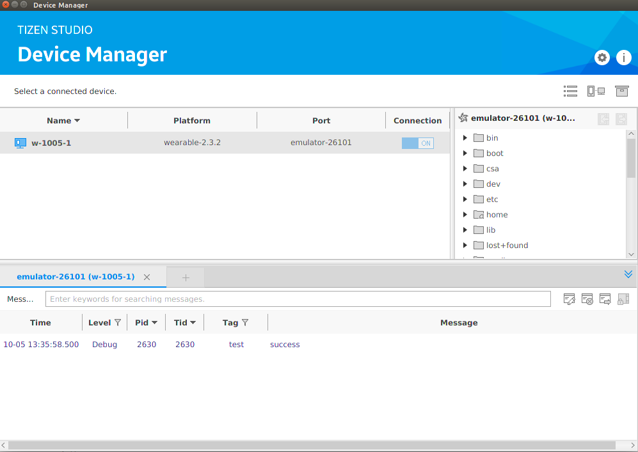Clear the log with X icon
The width and height of the screenshot is (638, 452).
pyautogui.click(x=587, y=299)
